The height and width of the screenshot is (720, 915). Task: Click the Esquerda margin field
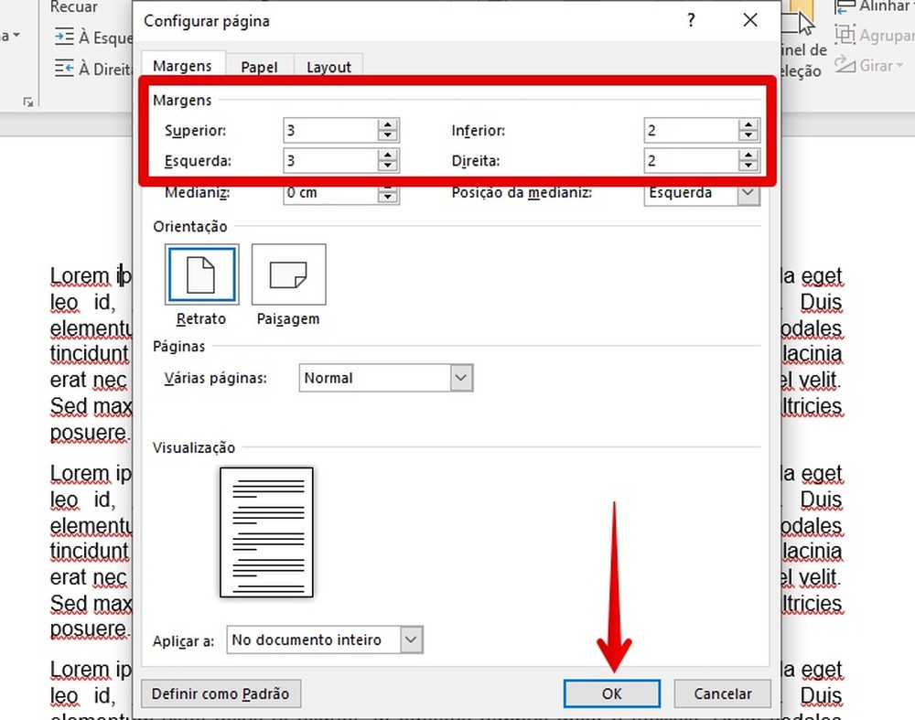point(330,160)
